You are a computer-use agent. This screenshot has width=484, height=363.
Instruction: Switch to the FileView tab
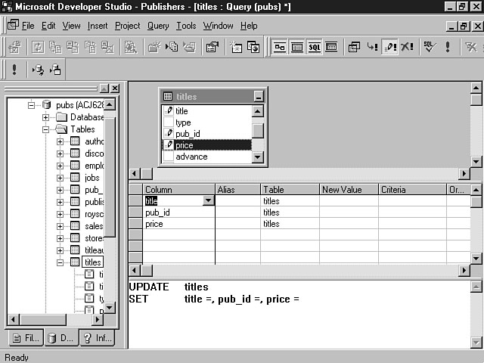pyautogui.click(x=24, y=338)
